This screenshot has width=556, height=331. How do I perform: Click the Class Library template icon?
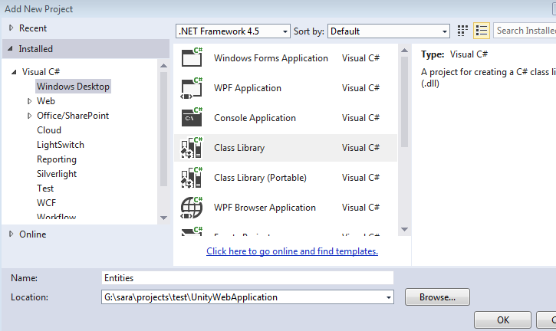coord(192,147)
